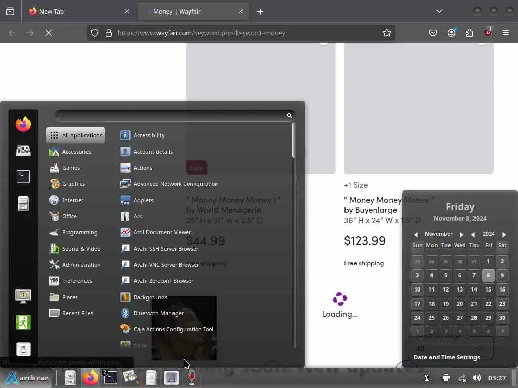518x388 pixels.
Task: Open the Games category
Action: pyautogui.click(x=76, y=168)
